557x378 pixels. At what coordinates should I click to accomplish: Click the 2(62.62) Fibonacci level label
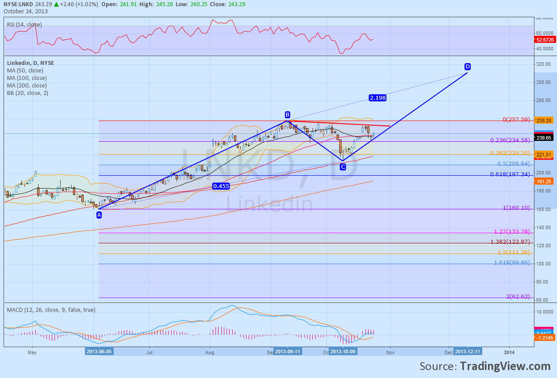pos(519,296)
